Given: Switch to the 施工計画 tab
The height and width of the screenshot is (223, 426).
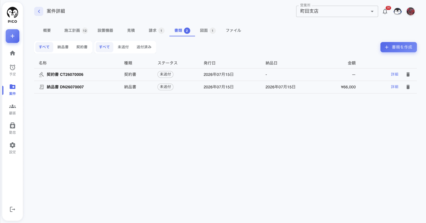Looking at the screenshot, I should pos(76,30).
